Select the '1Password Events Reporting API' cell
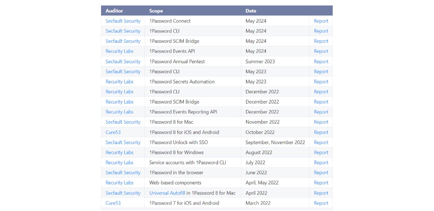The image size is (434, 211). [x=193, y=112]
